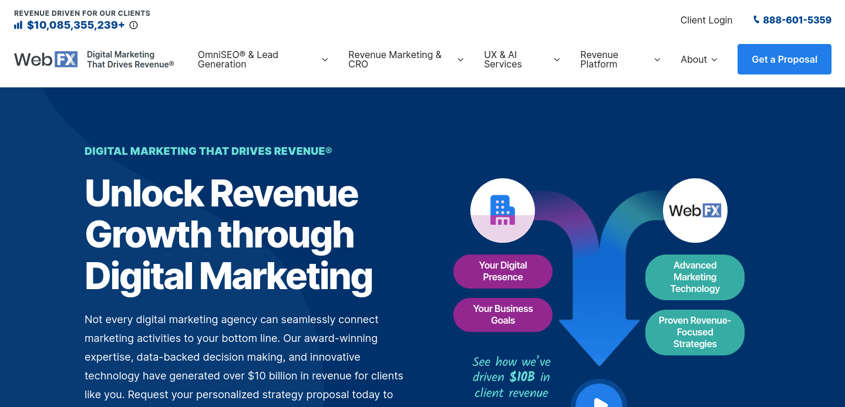Call the 888-601-5359 phone link
The image size is (845, 407).
(796, 20)
